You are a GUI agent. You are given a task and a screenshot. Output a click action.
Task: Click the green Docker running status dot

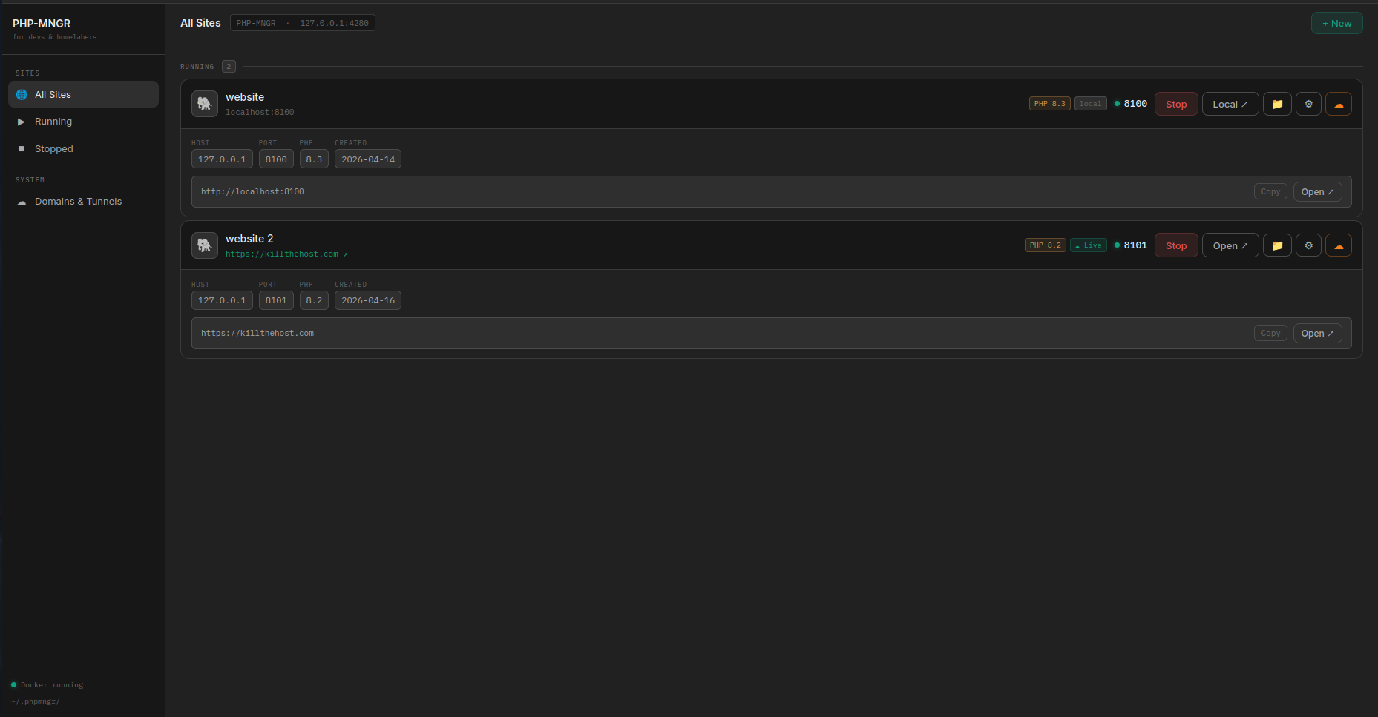(x=15, y=684)
